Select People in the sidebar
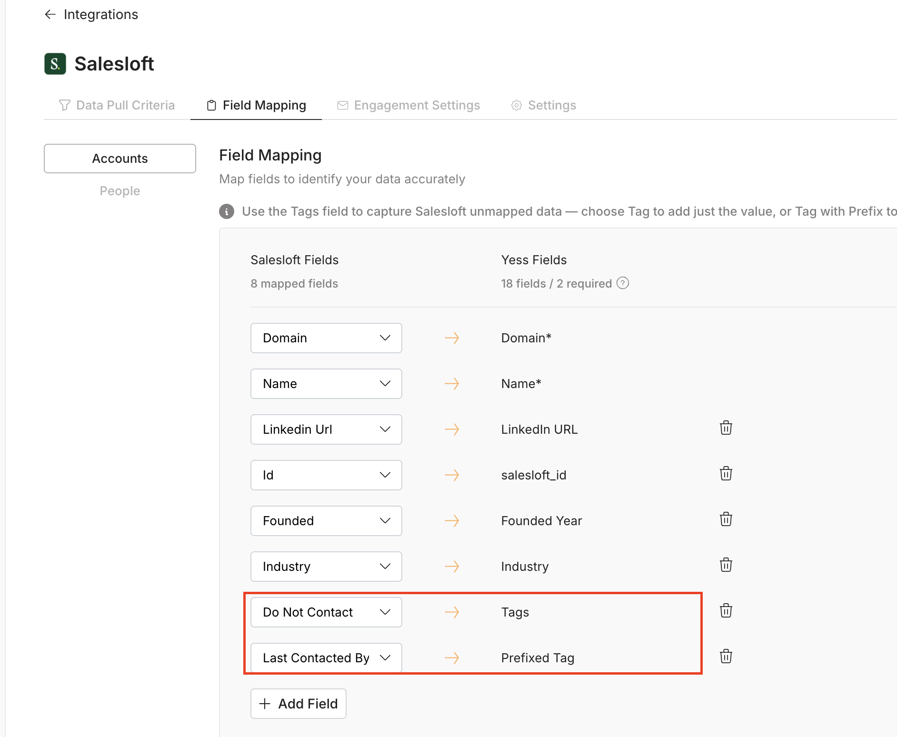897x737 pixels. coord(120,191)
